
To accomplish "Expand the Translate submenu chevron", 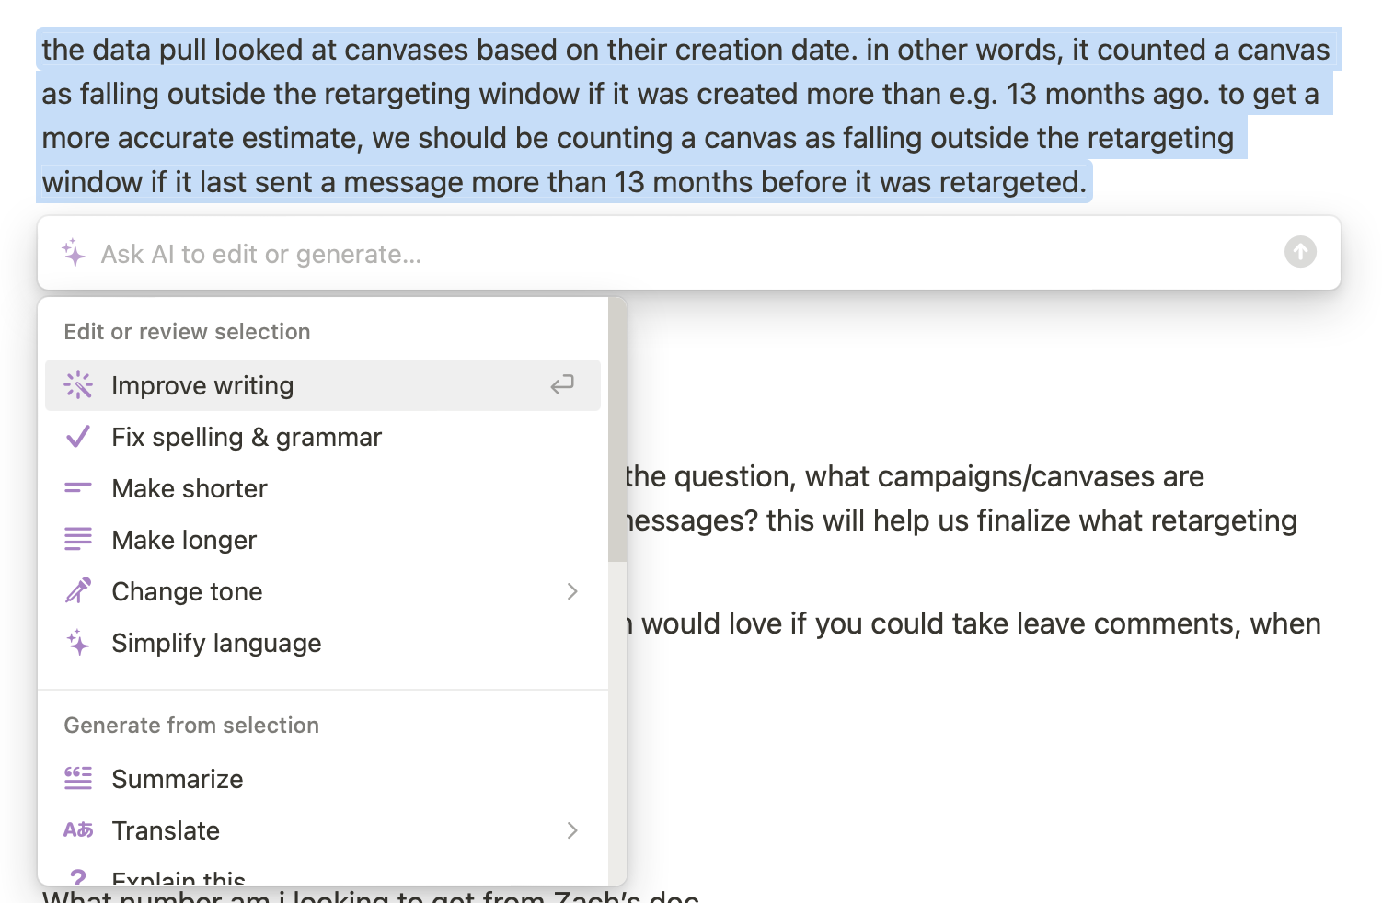I will [572, 830].
